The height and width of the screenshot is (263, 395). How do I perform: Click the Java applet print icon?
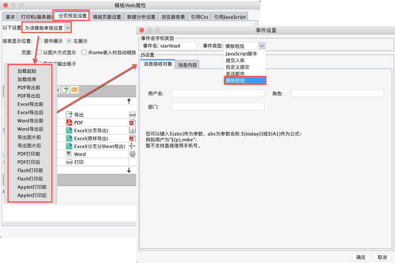click(133, 130)
